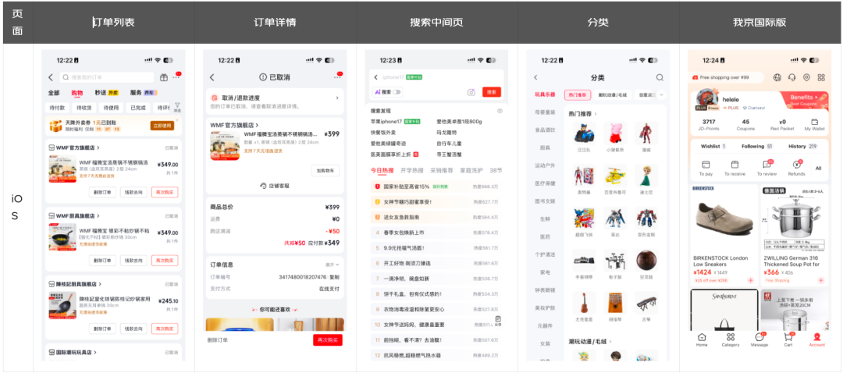
Task: Open 潮玩动漫/毛绒 section chevron
Action: point(612,341)
